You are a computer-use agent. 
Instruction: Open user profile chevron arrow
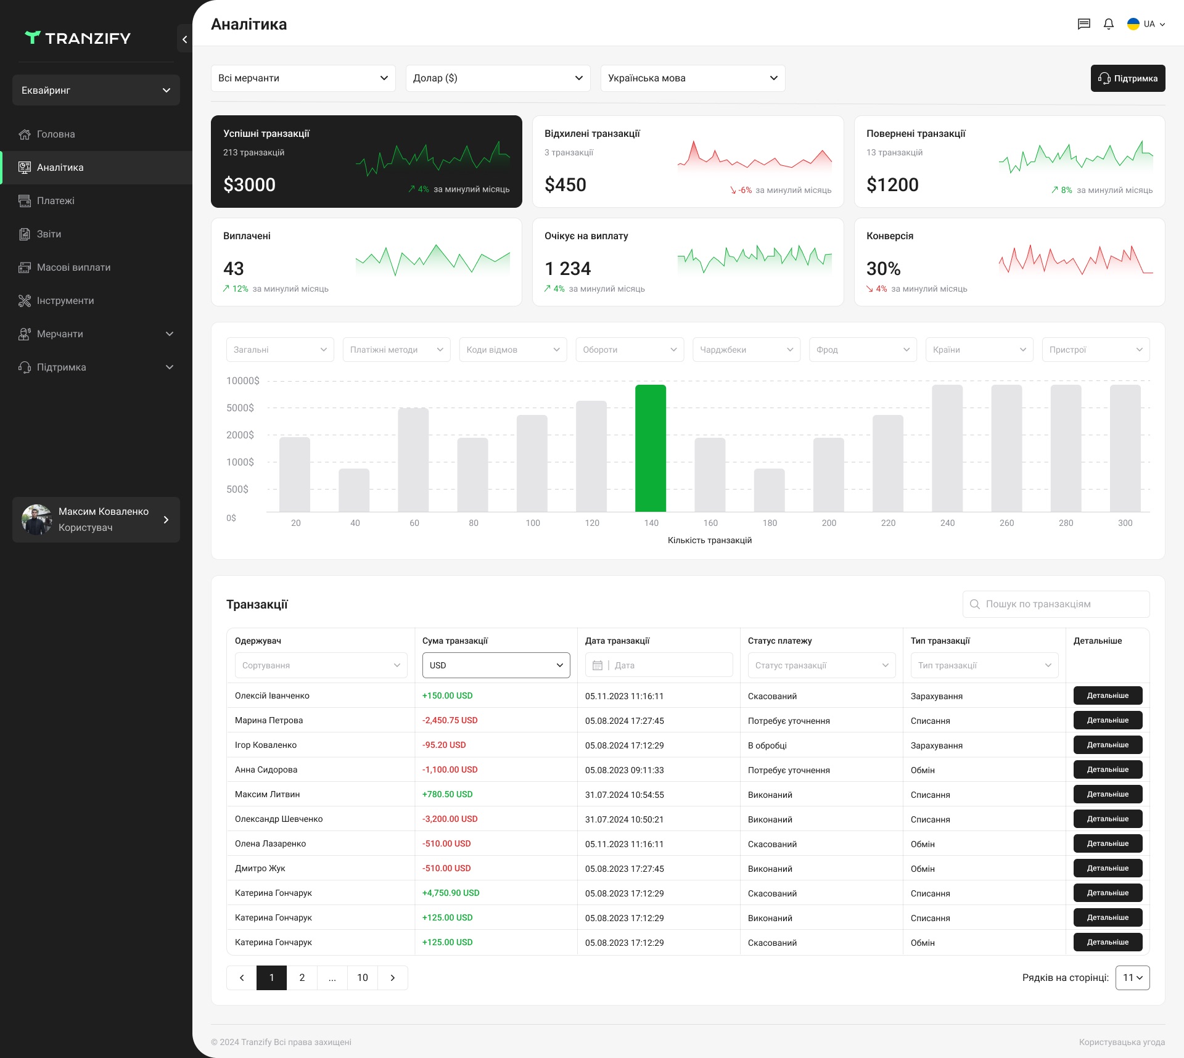coord(166,520)
